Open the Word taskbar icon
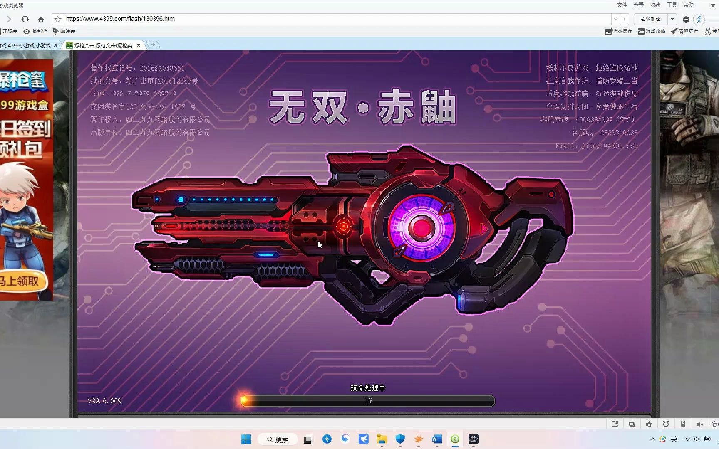The width and height of the screenshot is (719, 449). tap(436, 439)
